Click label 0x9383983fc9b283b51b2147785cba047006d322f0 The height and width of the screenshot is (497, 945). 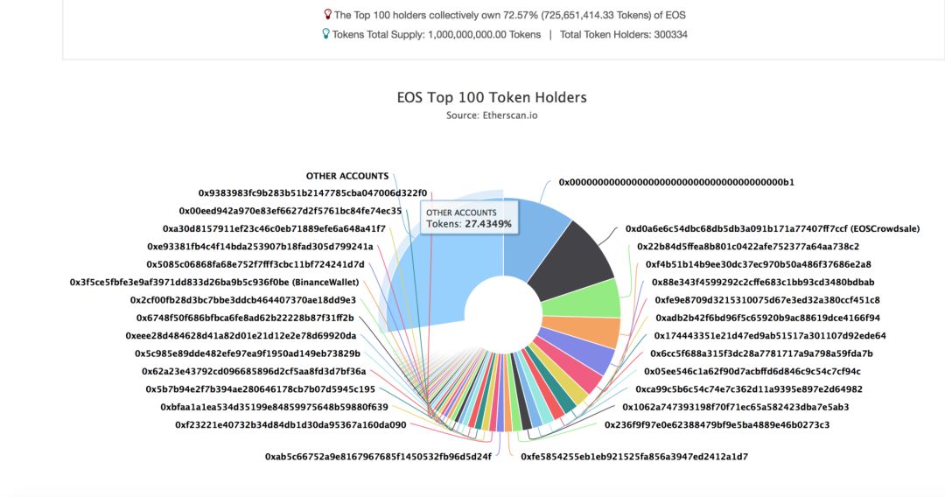point(312,193)
